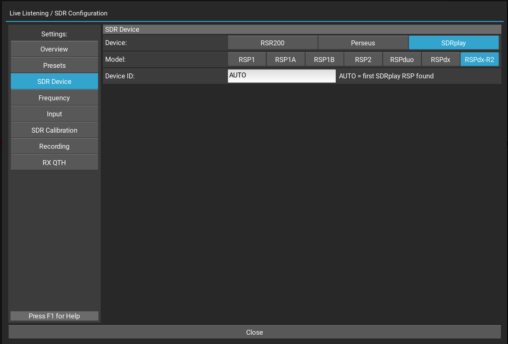Switch to the RX QTH page
This screenshot has height=344, width=508.
tap(54, 163)
